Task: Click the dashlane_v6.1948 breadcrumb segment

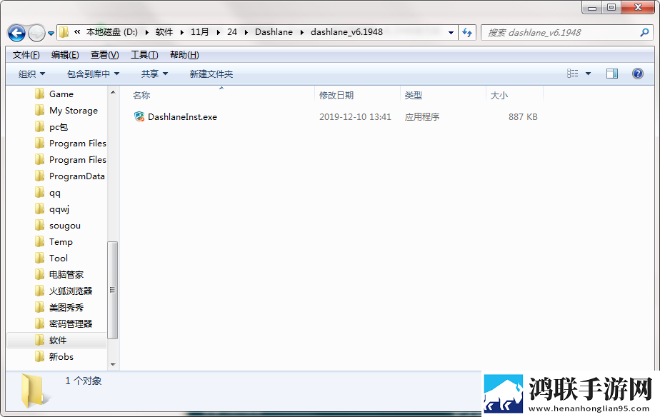Action: click(x=346, y=32)
